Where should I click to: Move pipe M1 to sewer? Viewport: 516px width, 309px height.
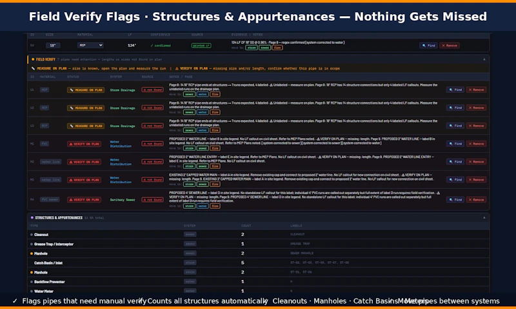tap(203, 148)
